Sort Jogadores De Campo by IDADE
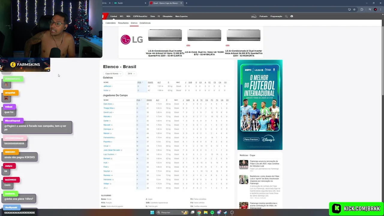The width and height of the screenshot is (384, 216). click(x=149, y=100)
